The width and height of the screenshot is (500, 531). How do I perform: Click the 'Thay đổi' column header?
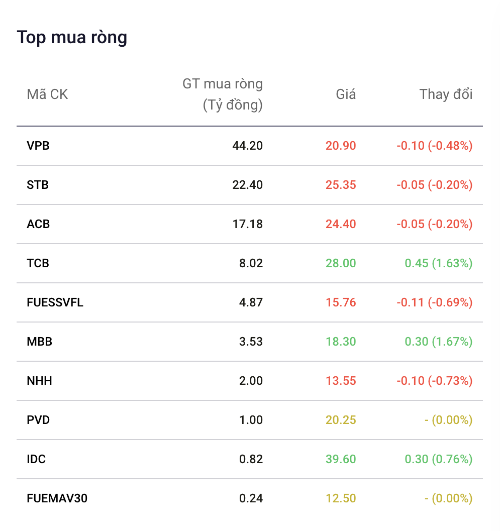click(446, 94)
